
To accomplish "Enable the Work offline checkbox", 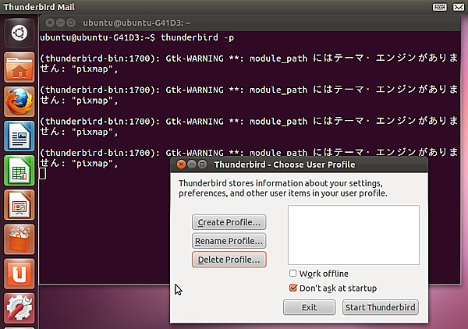I will point(293,274).
